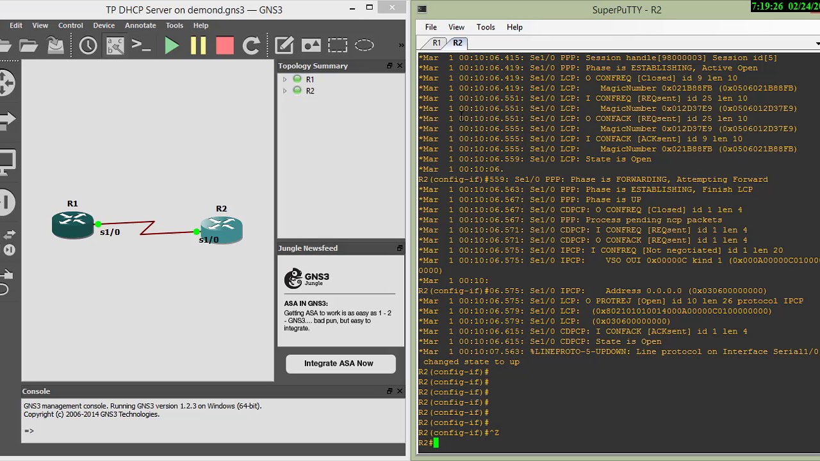Viewport: 820px width, 461px height.
Task: Open the View menu in GNS3
Action: tap(40, 26)
